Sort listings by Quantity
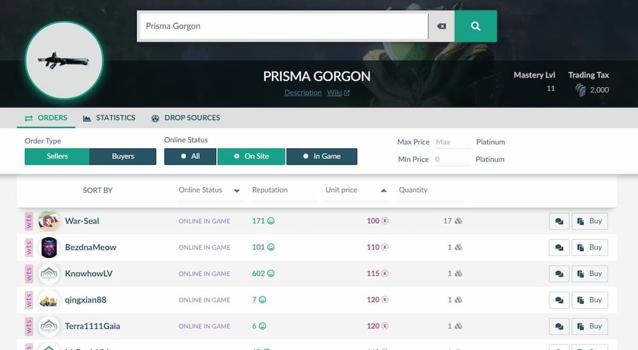This screenshot has width=638, height=350. [413, 190]
